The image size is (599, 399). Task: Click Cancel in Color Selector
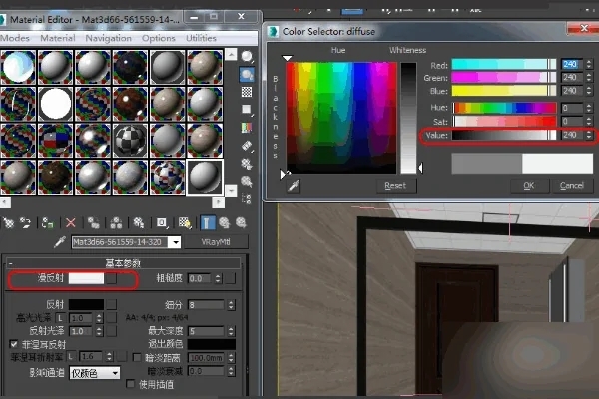click(x=572, y=186)
